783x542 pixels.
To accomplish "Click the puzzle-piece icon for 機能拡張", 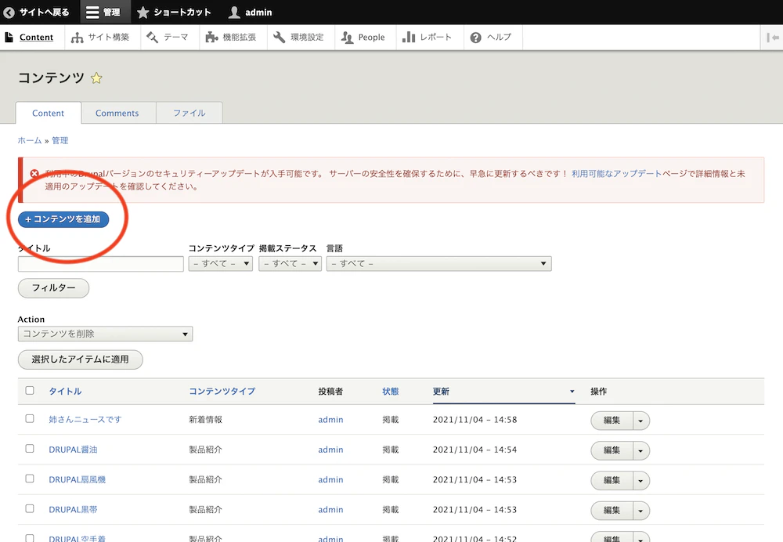I will (x=211, y=38).
